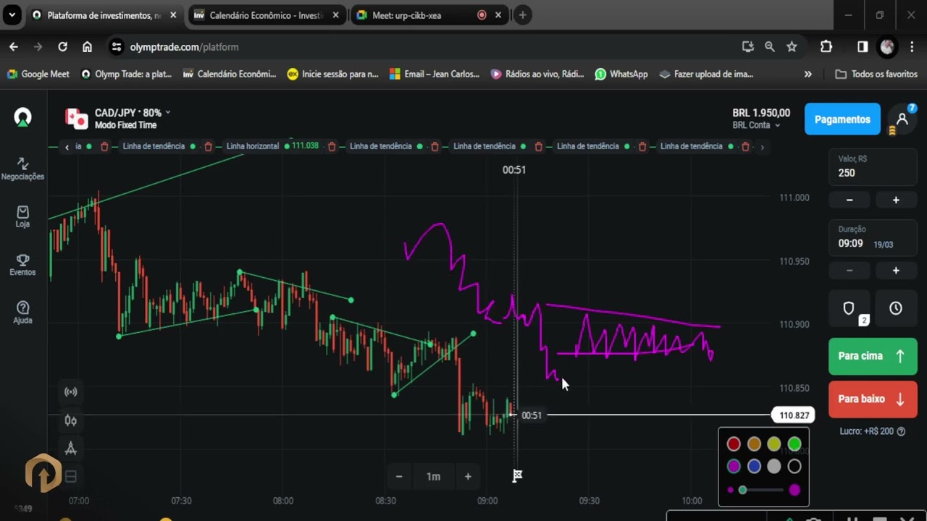
Task: Open the Loja shop icon
Action: pos(22,216)
